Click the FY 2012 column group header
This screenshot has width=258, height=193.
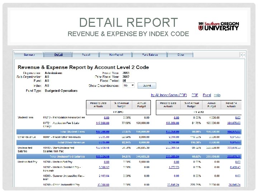pyautogui.click(x=199, y=112)
